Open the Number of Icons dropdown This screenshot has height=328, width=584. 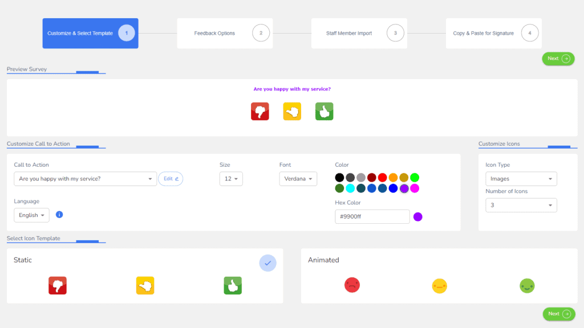point(521,205)
